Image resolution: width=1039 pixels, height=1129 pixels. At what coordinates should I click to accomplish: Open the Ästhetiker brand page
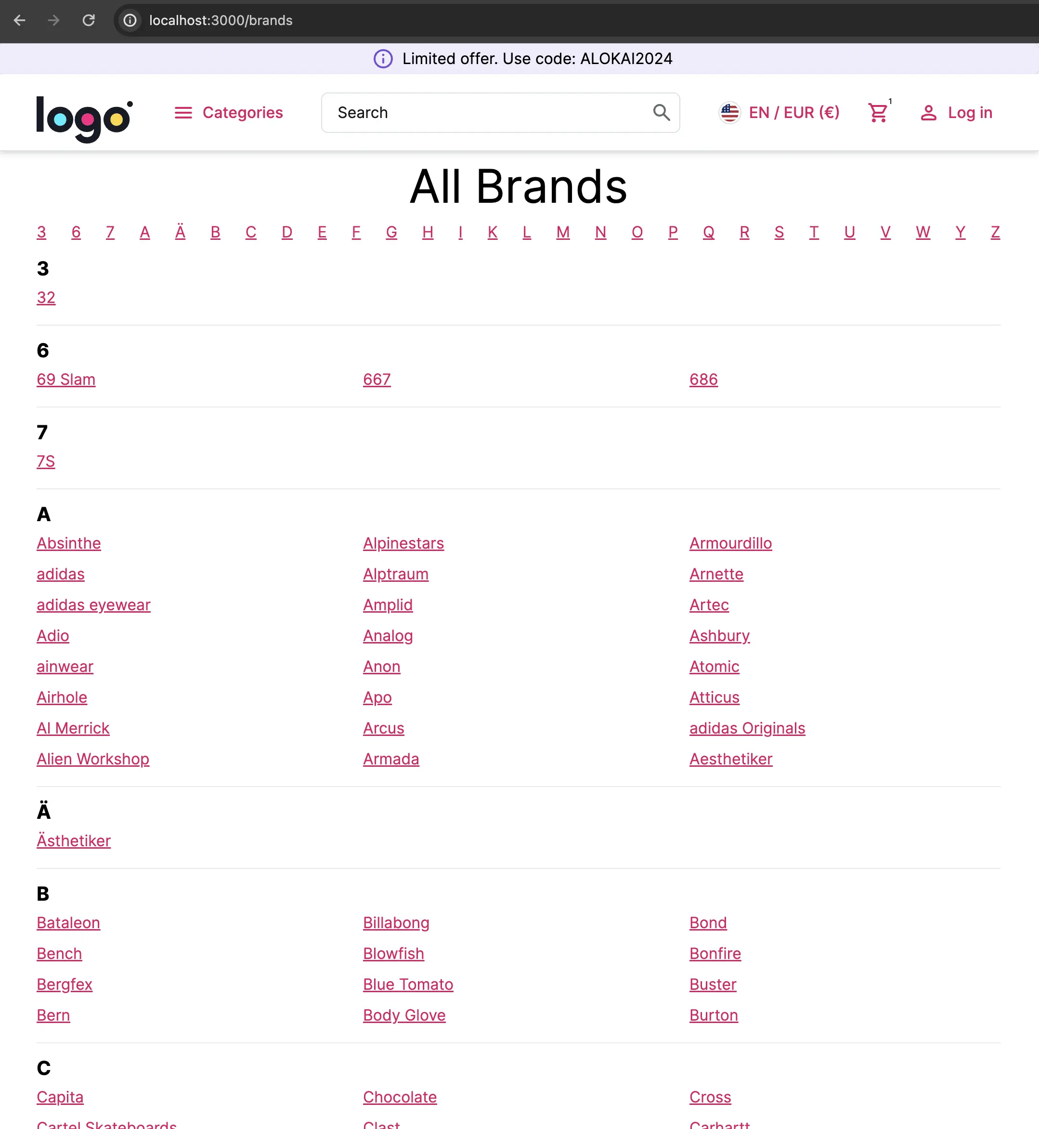coord(74,840)
